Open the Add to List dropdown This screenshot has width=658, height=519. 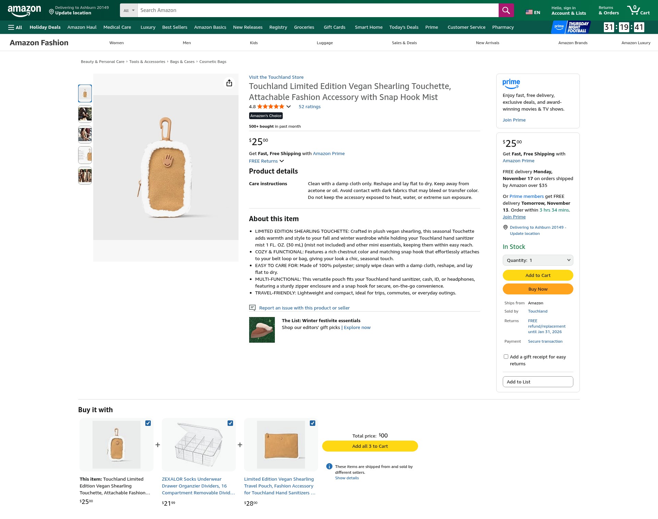pyautogui.click(x=538, y=382)
